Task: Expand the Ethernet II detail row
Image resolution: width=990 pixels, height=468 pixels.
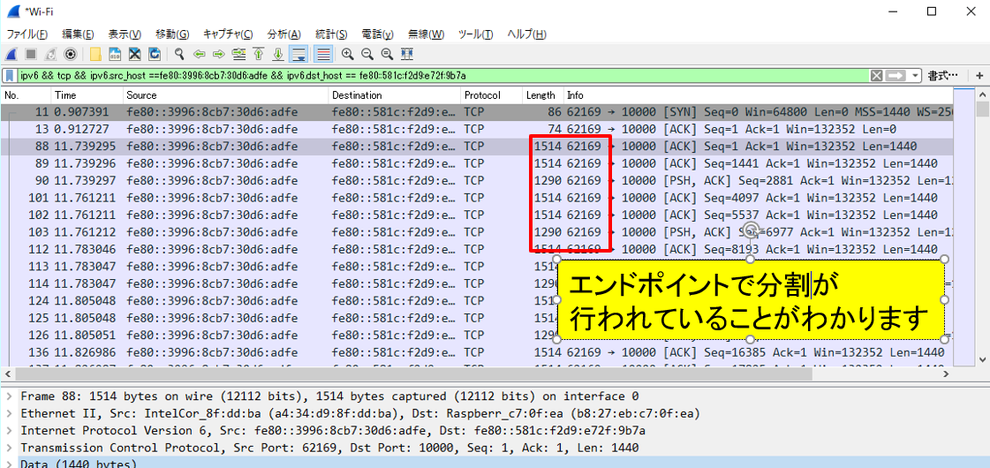Action: pyautogui.click(x=9, y=413)
